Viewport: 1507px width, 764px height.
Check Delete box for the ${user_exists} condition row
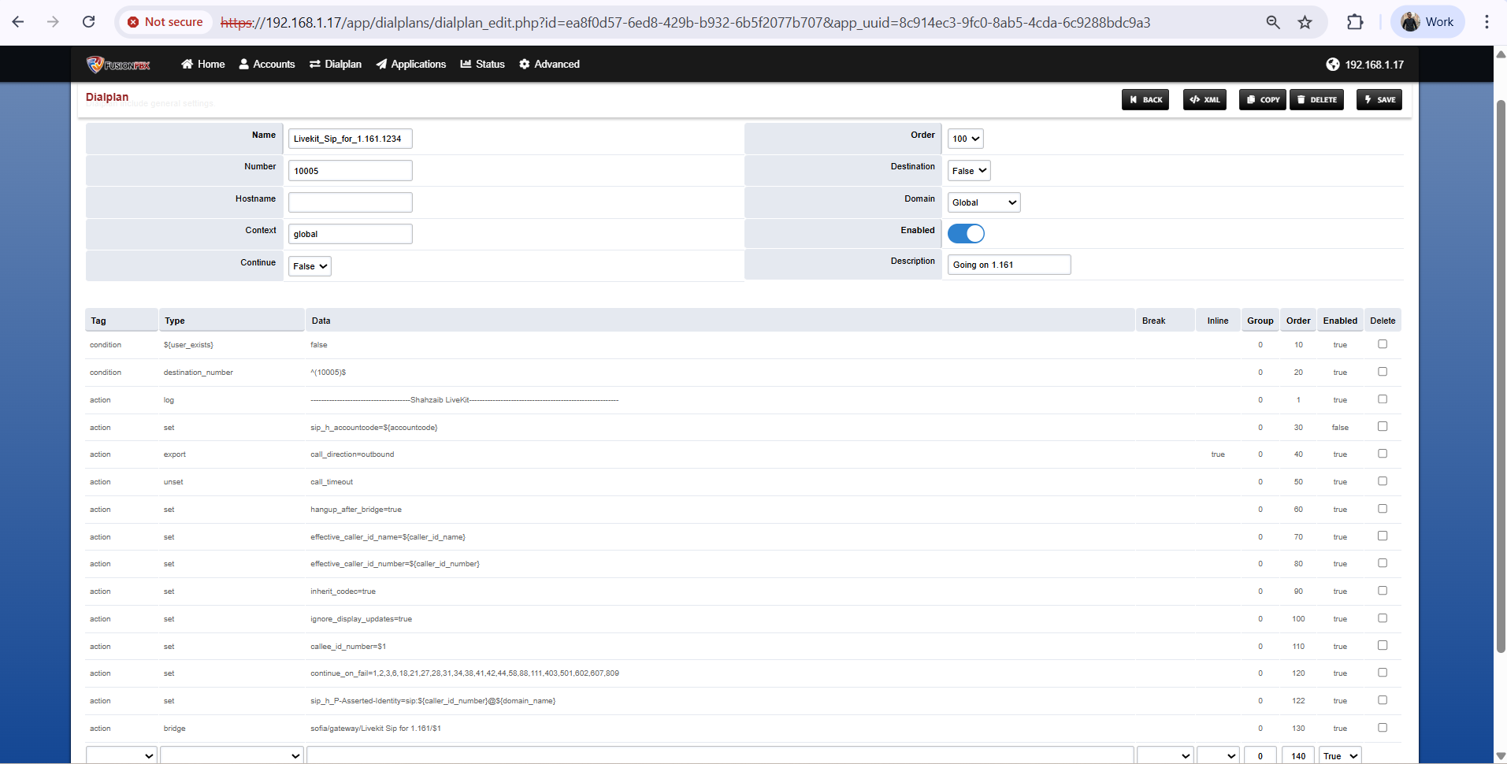(1383, 344)
